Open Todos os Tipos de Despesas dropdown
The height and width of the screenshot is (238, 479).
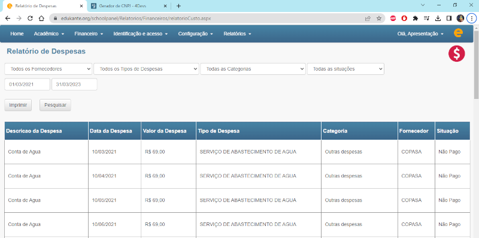tap(146, 69)
